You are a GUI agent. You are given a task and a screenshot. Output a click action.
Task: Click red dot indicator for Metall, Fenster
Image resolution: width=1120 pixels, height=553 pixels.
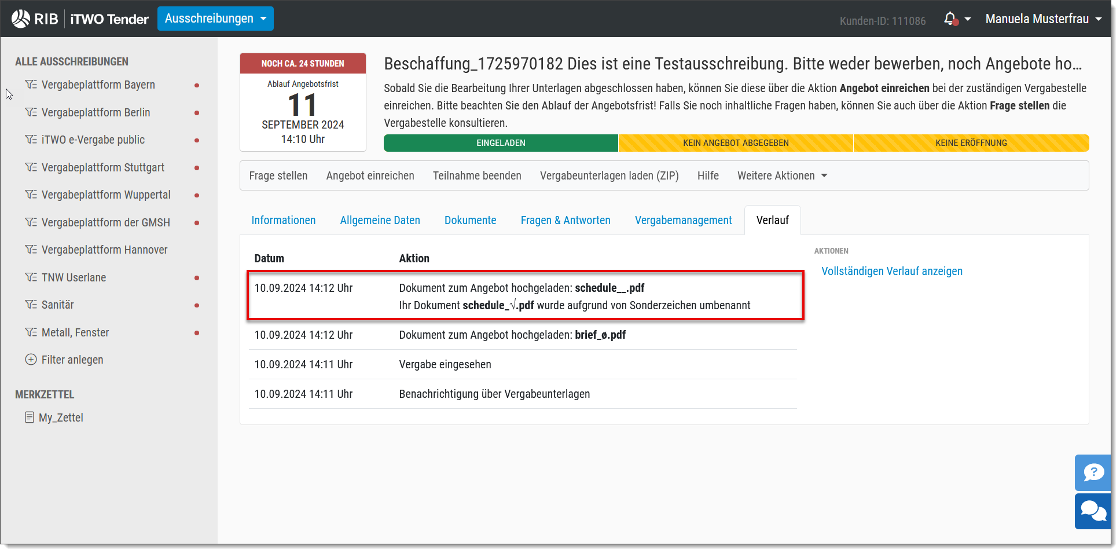click(197, 333)
